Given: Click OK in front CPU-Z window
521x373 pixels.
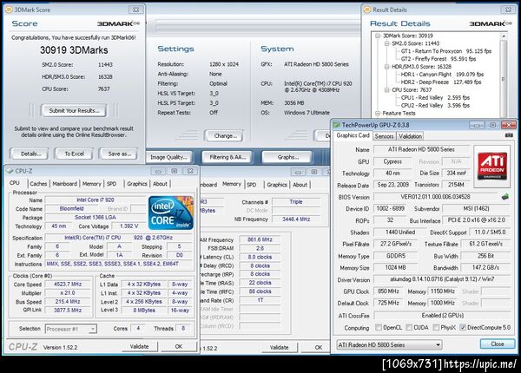Looking at the screenshot, I should coord(179,346).
